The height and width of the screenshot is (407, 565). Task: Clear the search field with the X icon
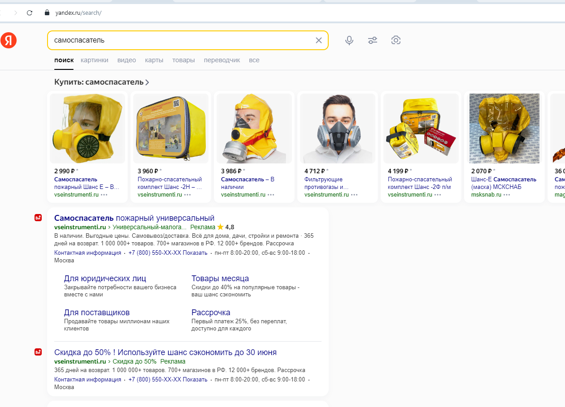(x=319, y=40)
